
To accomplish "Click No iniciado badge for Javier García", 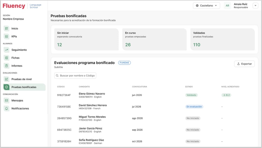I will click(x=193, y=130).
